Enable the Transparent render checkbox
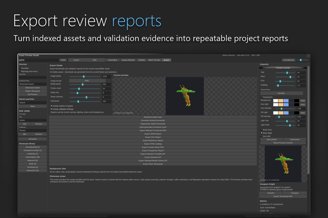 click(x=261, y=97)
